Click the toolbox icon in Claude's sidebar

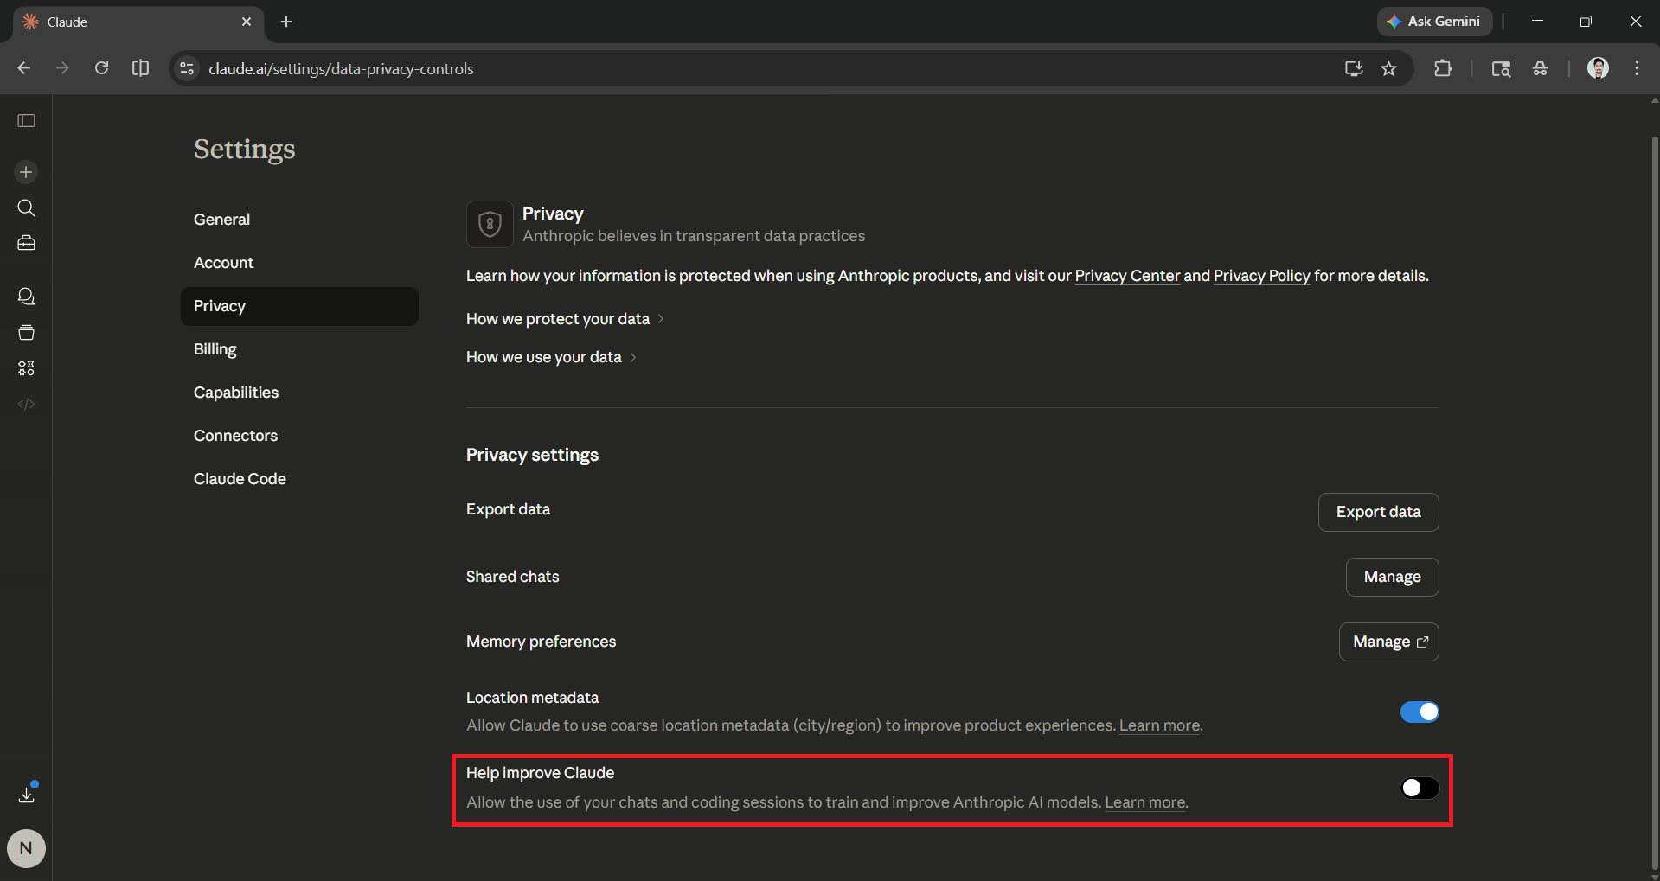coord(27,243)
